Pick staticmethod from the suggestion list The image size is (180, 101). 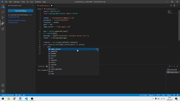pos(73,69)
